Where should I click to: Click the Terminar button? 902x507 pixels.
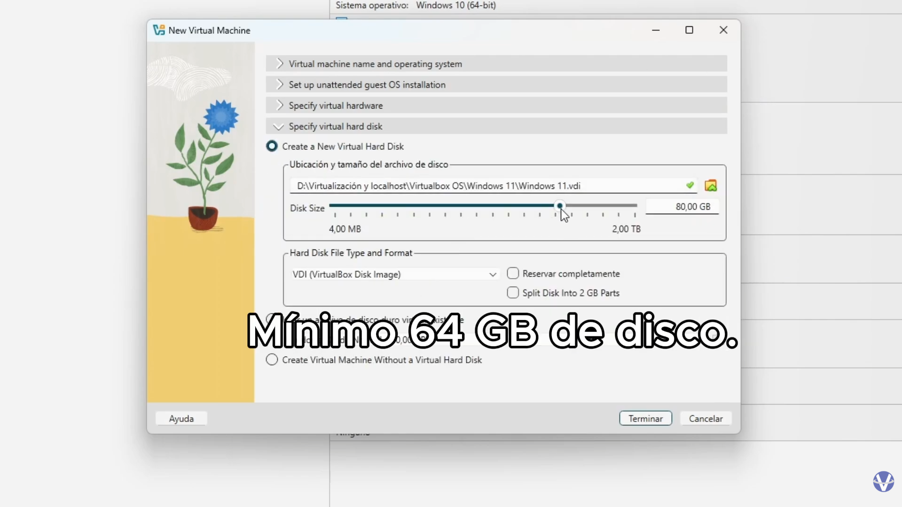645,418
